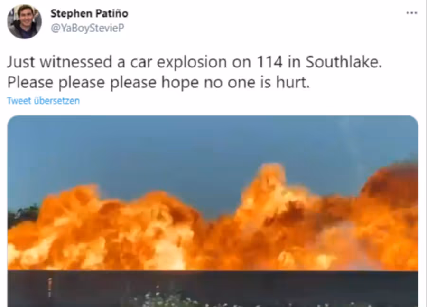The image size is (427, 307).
Task: Open the Stephen Patiño display name link
Action: point(89,13)
